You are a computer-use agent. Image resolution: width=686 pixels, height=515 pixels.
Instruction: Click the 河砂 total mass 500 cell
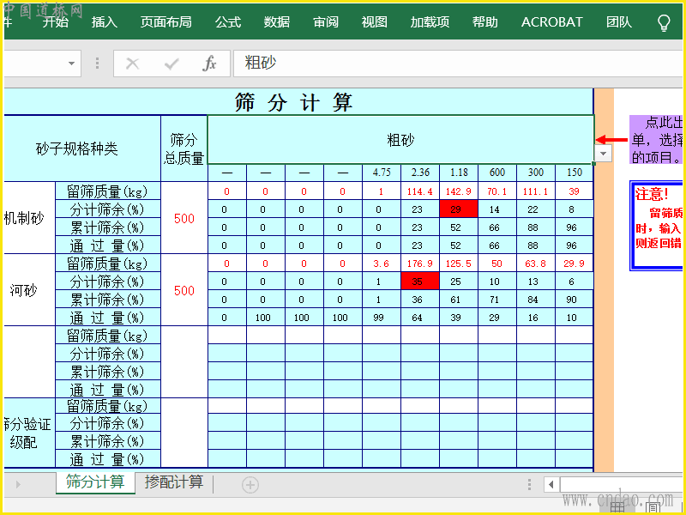tap(184, 290)
